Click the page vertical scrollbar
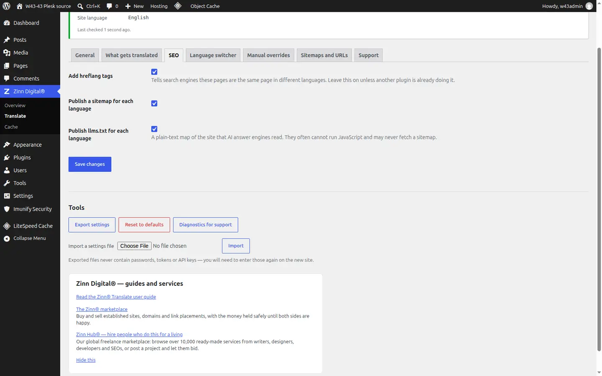The height and width of the screenshot is (376, 602). point(599,199)
